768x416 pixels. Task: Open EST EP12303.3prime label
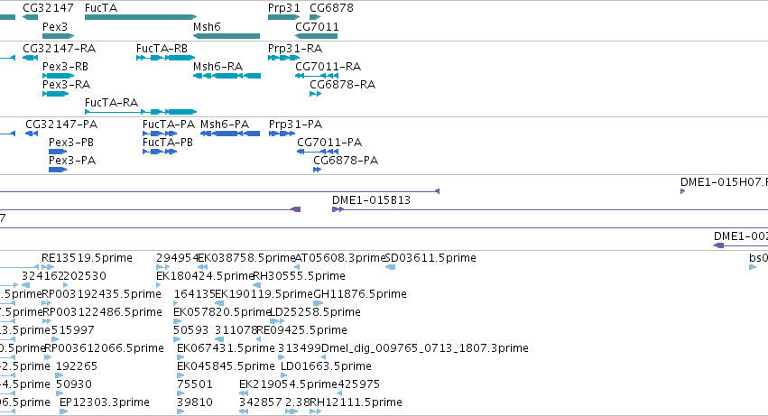pyautogui.click(x=105, y=402)
